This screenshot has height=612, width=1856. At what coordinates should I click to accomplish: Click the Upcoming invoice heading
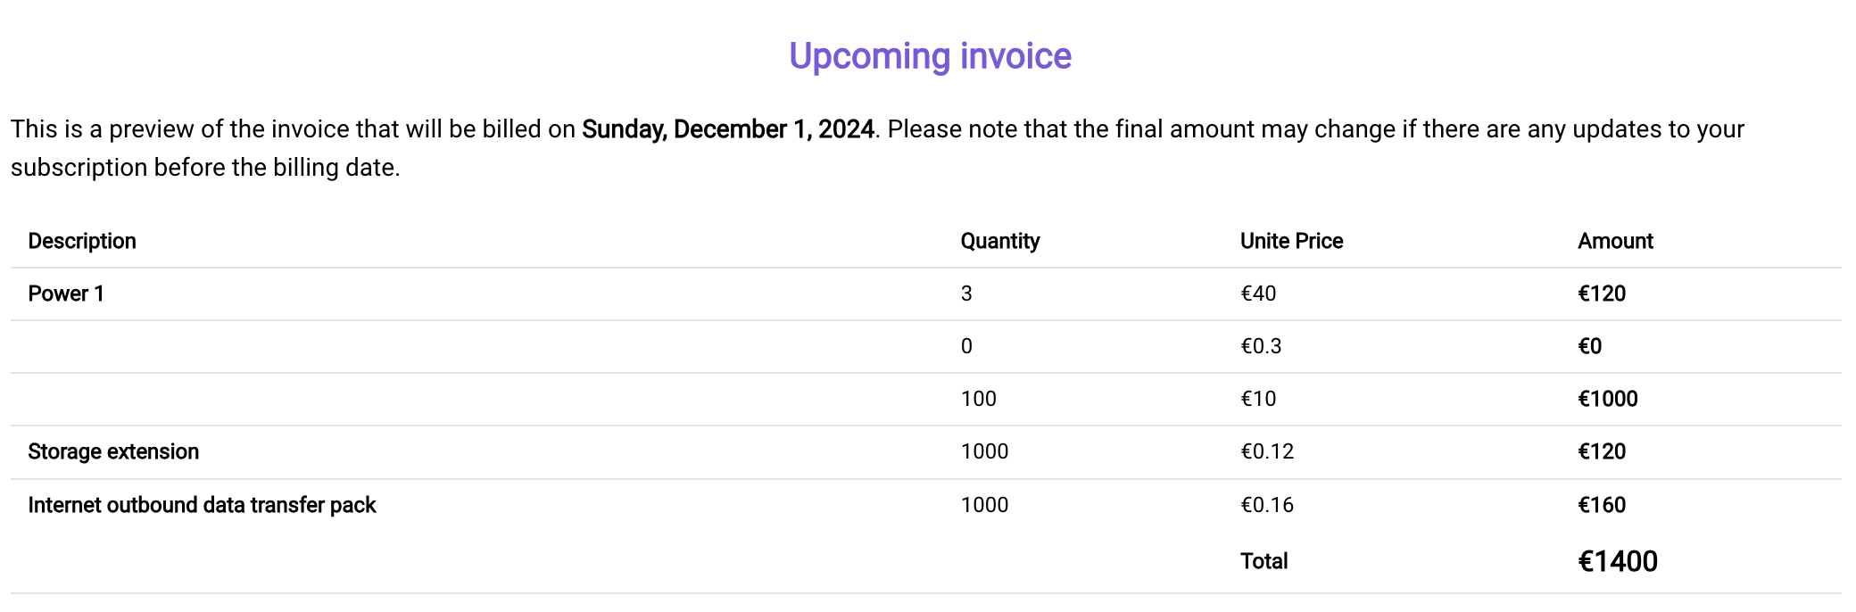[x=930, y=56]
